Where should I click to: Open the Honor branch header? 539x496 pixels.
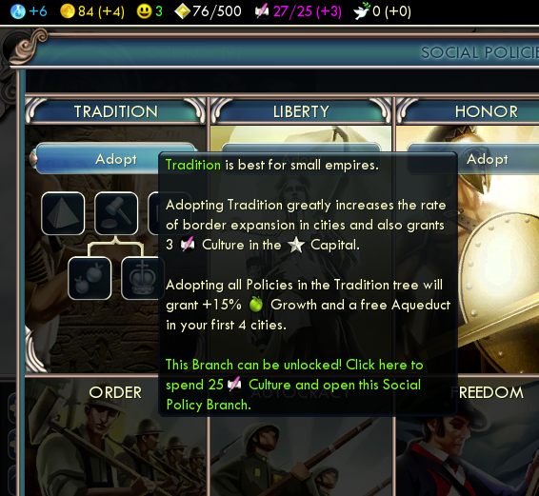click(486, 111)
